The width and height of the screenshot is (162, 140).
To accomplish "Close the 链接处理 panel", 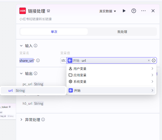I will point(153,11).
